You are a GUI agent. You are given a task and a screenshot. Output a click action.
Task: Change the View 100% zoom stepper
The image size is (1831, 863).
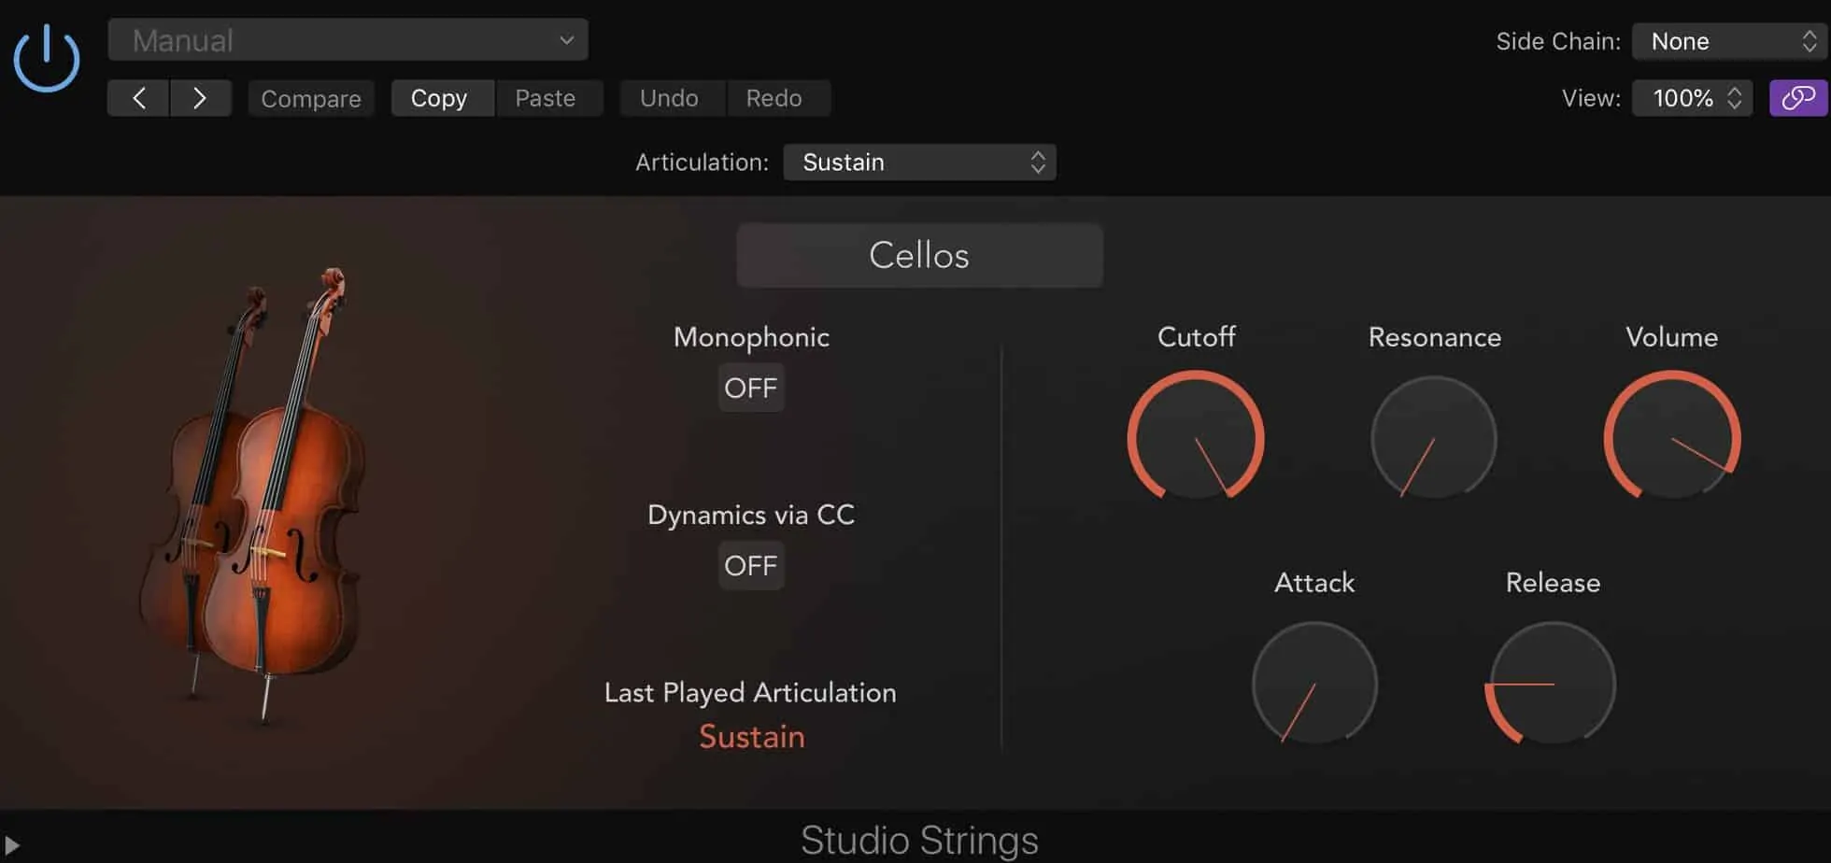point(1692,98)
